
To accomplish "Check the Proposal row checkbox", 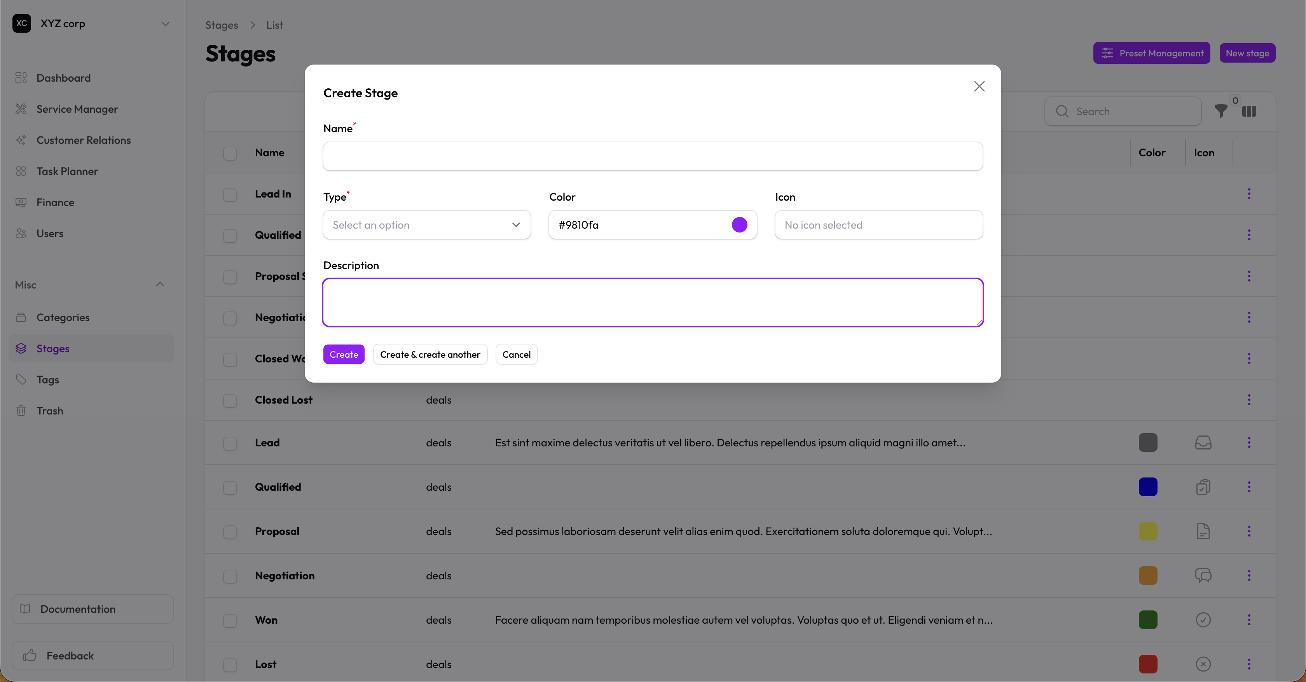I will pos(230,532).
